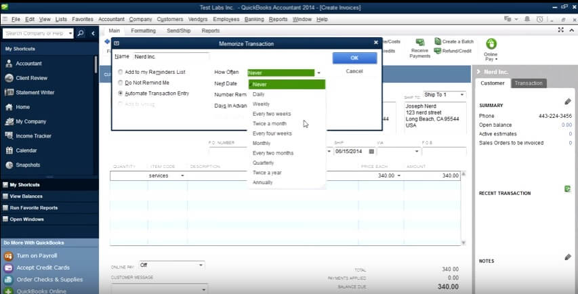Switch to the Transaction tab

[529, 83]
